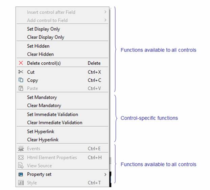Click the Property set icon
Image resolution: width=210 pixels, height=190 pixels.
(21, 174)
